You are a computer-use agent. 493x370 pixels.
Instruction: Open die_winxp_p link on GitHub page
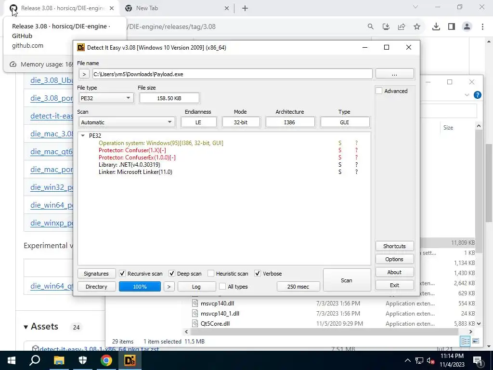(x=52, y=223)
